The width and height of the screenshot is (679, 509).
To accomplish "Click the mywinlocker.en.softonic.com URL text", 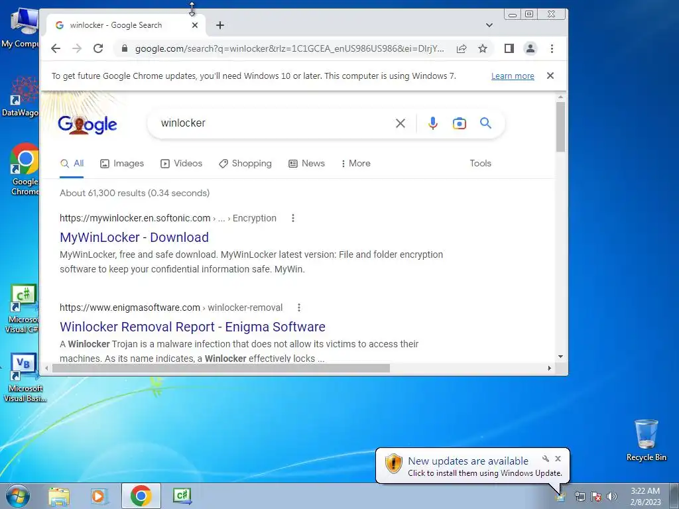I will pos(135,218).
